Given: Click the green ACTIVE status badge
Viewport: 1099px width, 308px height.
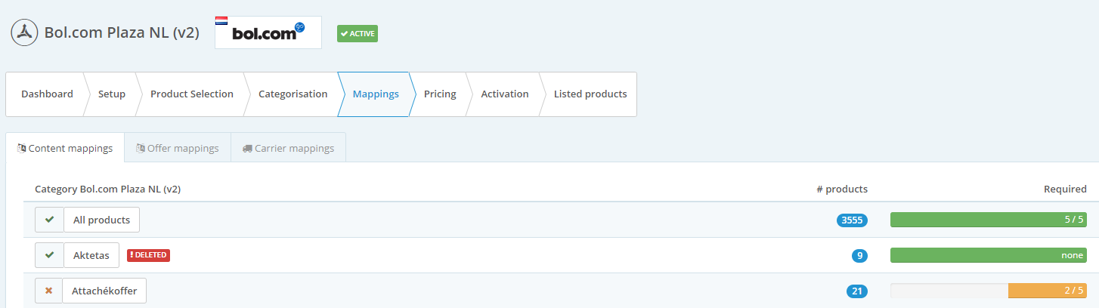Looking at the screenshot, I should coord(358,33).
